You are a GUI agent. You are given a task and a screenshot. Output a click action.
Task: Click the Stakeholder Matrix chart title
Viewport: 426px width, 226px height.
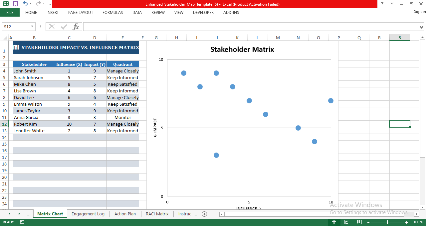tap(242, 50)
